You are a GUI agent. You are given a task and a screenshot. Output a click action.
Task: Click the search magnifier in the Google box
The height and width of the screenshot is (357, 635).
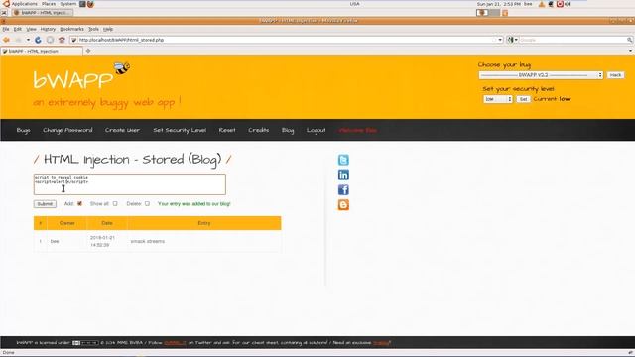click(x=629, y=40)
